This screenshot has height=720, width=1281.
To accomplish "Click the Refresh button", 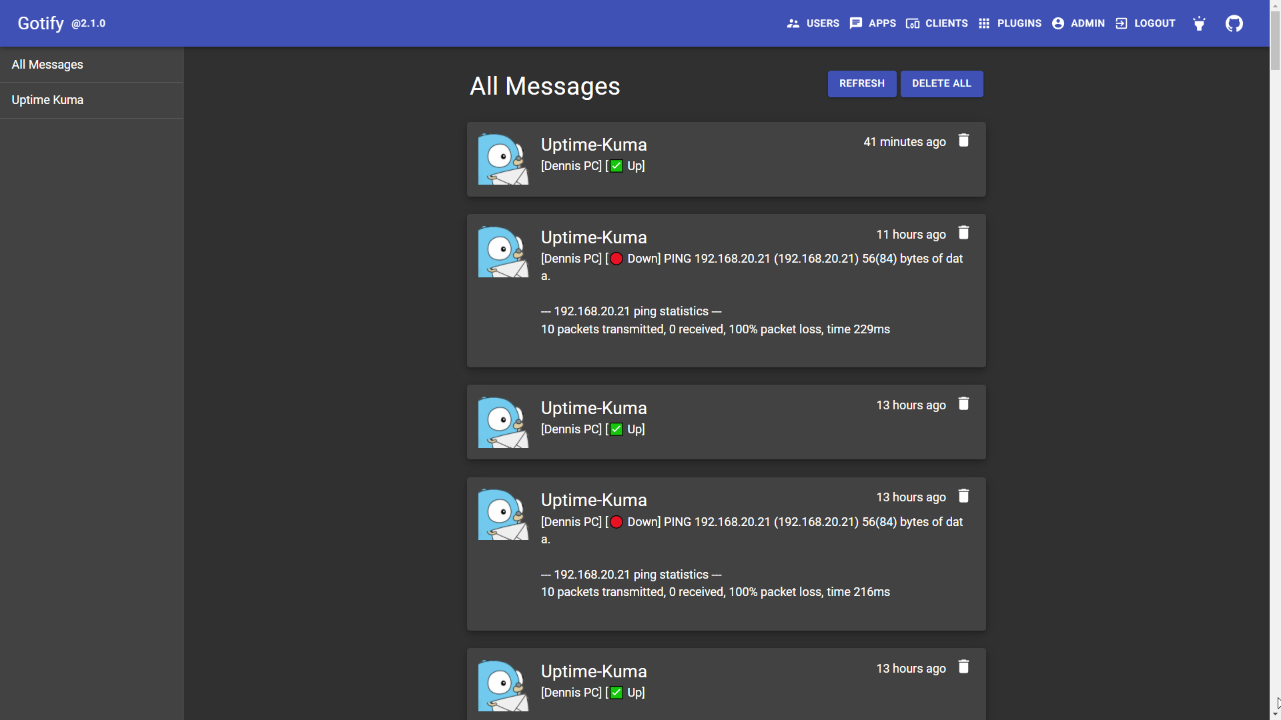I will [861, 84].
